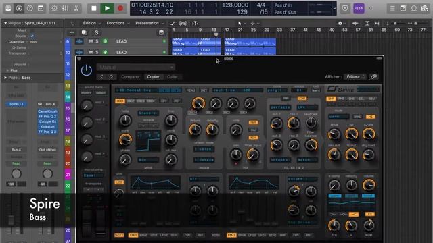Toggle the Boucle checkbox in Region inspector
Screen dimensions: 433x243
(x=32, y=36)
